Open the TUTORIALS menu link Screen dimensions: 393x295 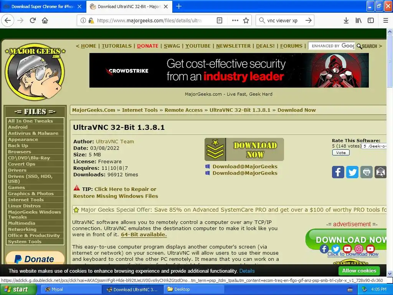coord(117,46)
